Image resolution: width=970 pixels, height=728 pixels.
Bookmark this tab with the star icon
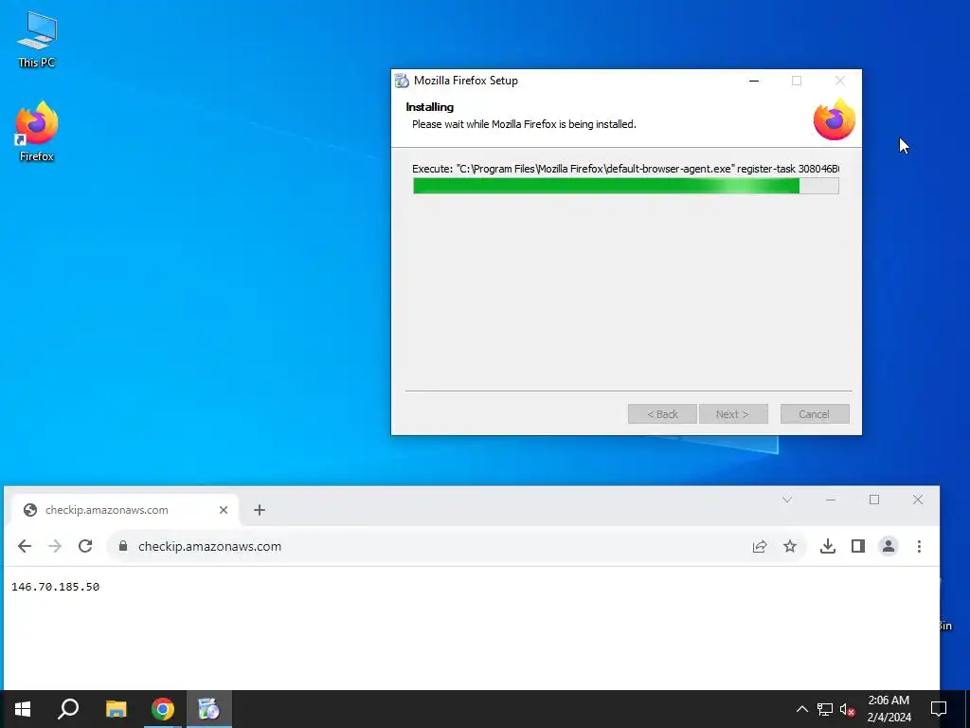[x=790, y=546]
